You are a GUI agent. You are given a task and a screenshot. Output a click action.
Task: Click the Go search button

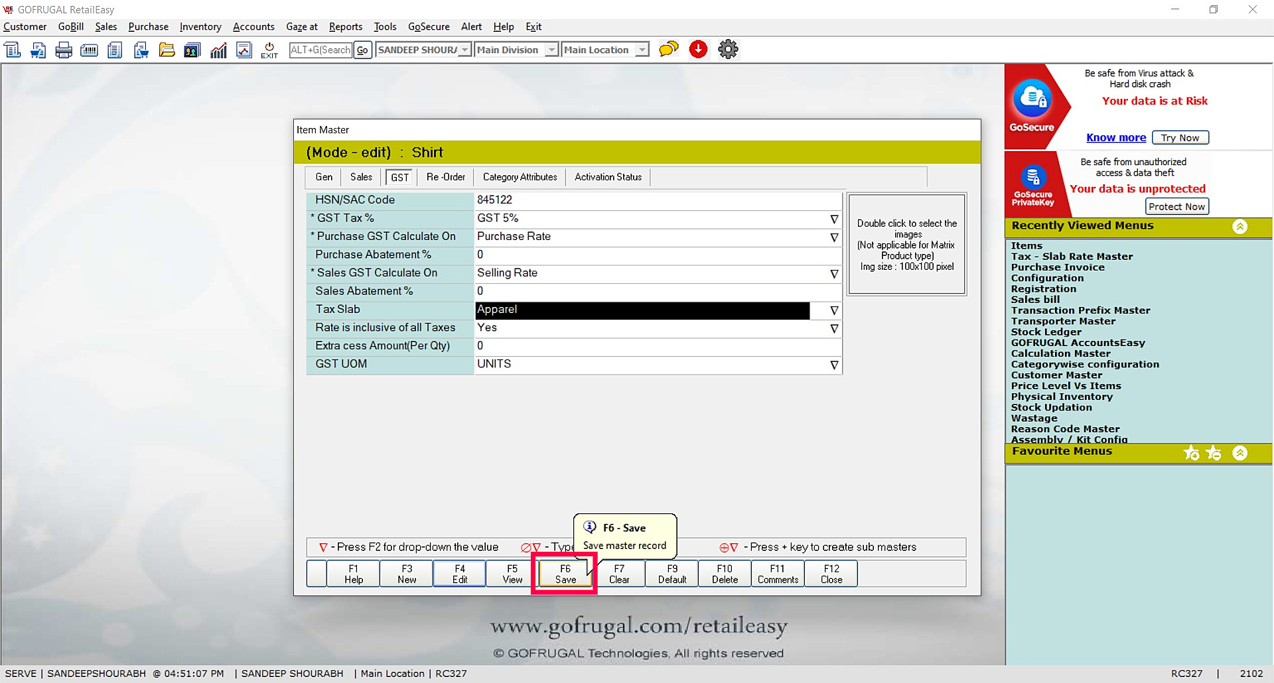pos(362,50)
